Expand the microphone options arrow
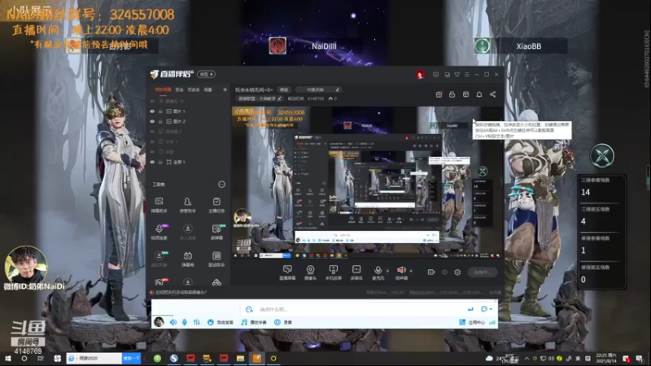 click(x=388, y=271)
